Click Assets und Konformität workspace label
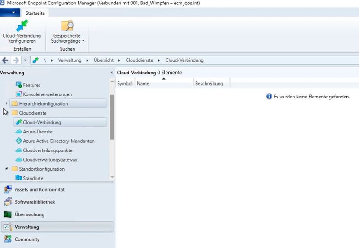The height and width of the screenshot is (248, 359). pyautogui.click(x=39, y=189)
